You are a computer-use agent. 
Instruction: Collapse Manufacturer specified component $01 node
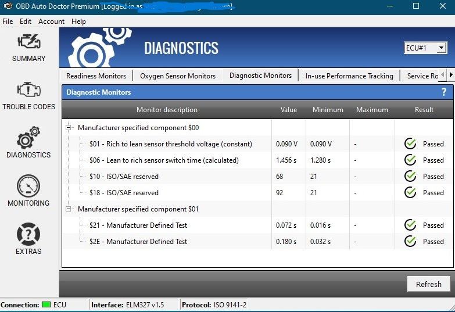click(x=69, y=209)
